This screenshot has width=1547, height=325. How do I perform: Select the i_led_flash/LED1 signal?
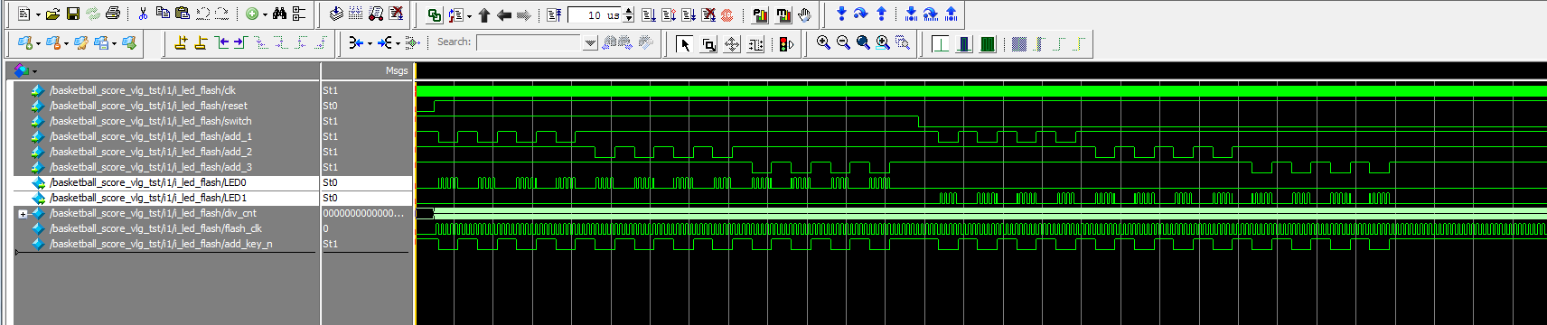(x=148, y=198)
